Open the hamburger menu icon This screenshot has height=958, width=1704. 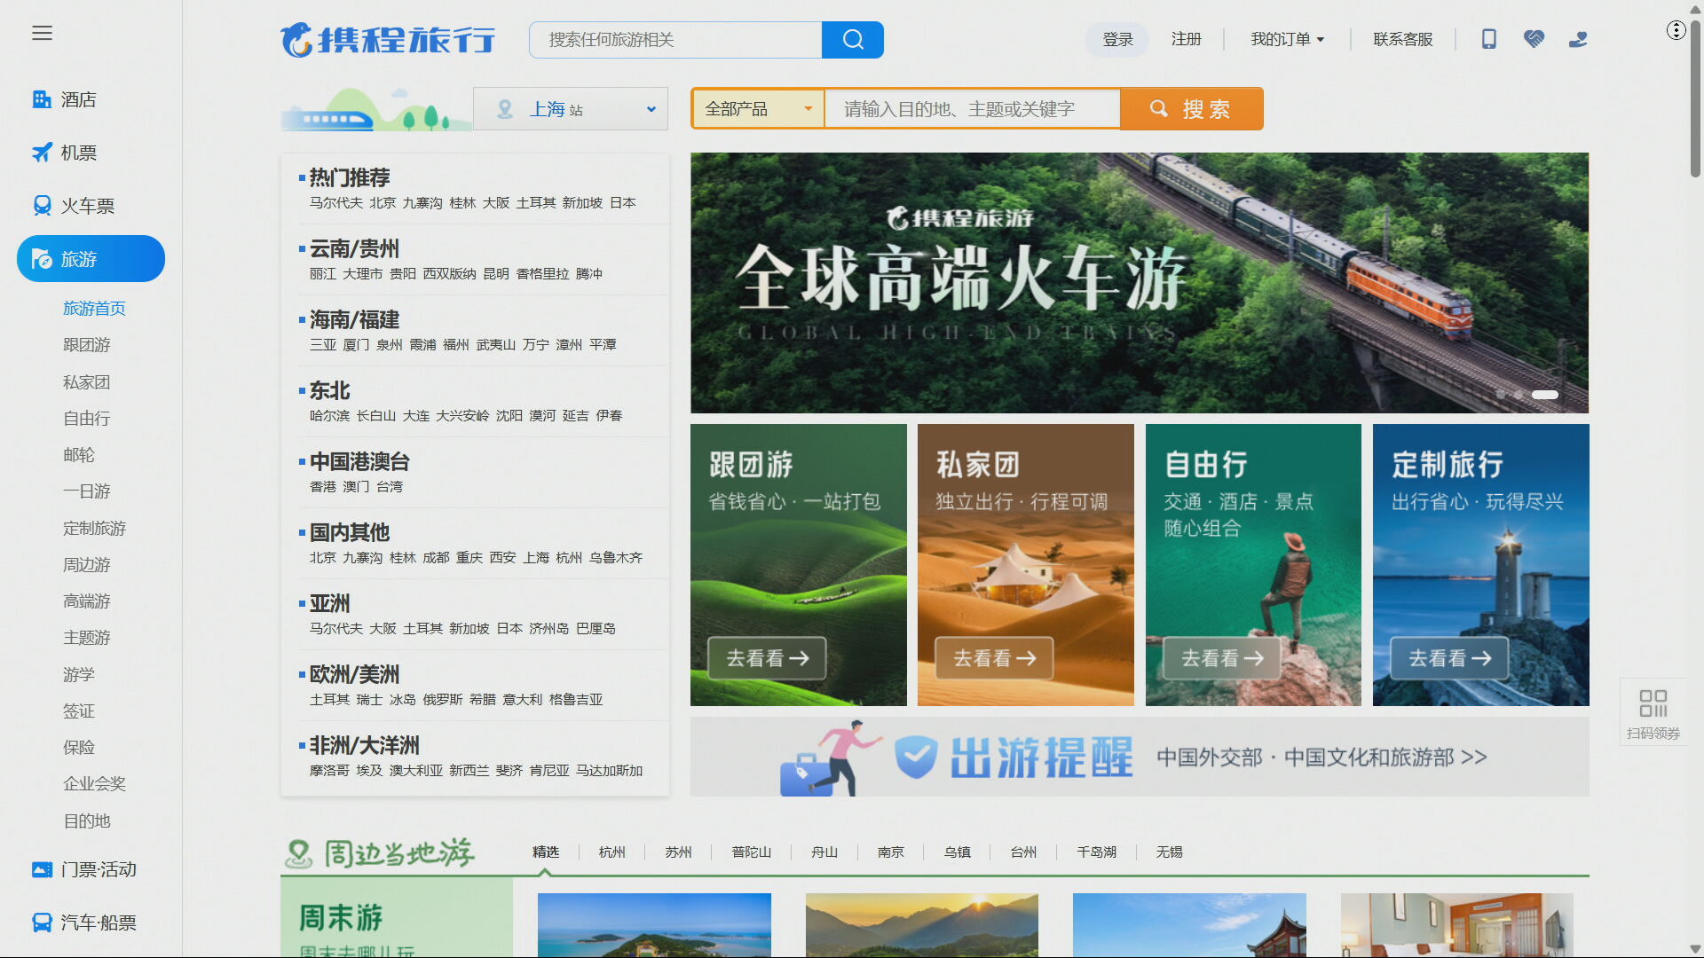point(42,33)
